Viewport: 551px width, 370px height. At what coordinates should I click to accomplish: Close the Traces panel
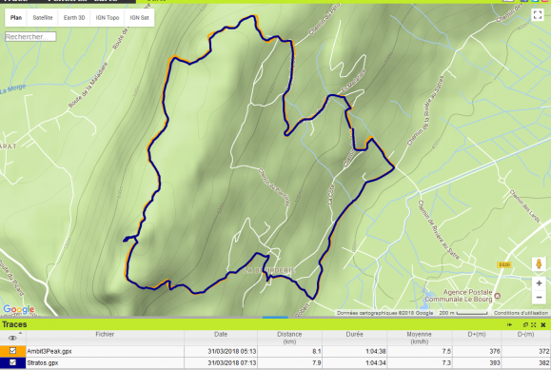pos(543,324)
